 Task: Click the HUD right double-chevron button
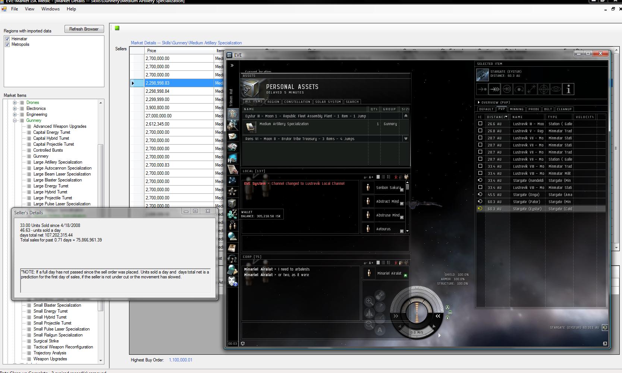coord(438,316)
